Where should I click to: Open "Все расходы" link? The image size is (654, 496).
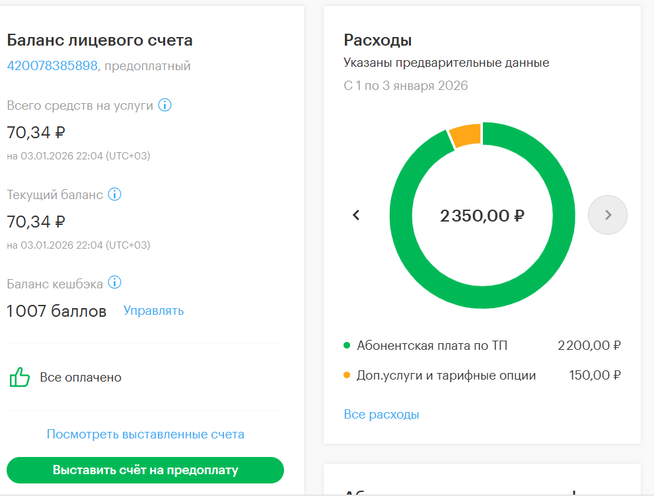(x=381, y=415)
